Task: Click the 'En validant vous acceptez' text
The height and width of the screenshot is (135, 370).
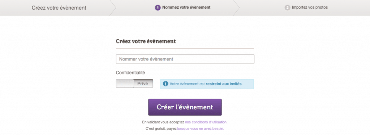Action: click(163, 122)
